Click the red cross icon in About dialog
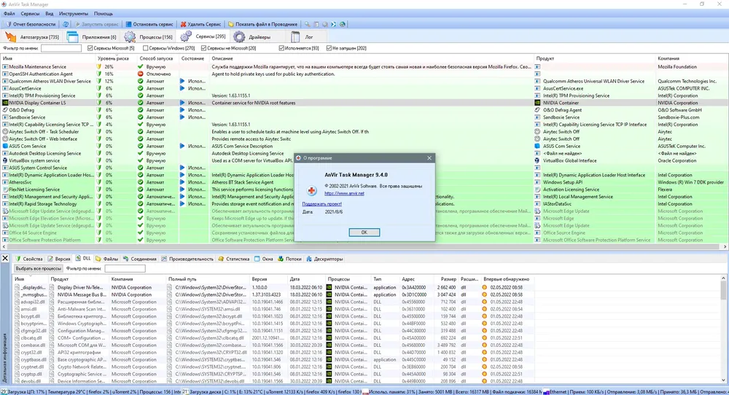This screenshot has width=729, height=395. pyautogui.click(x=311, y=190)
